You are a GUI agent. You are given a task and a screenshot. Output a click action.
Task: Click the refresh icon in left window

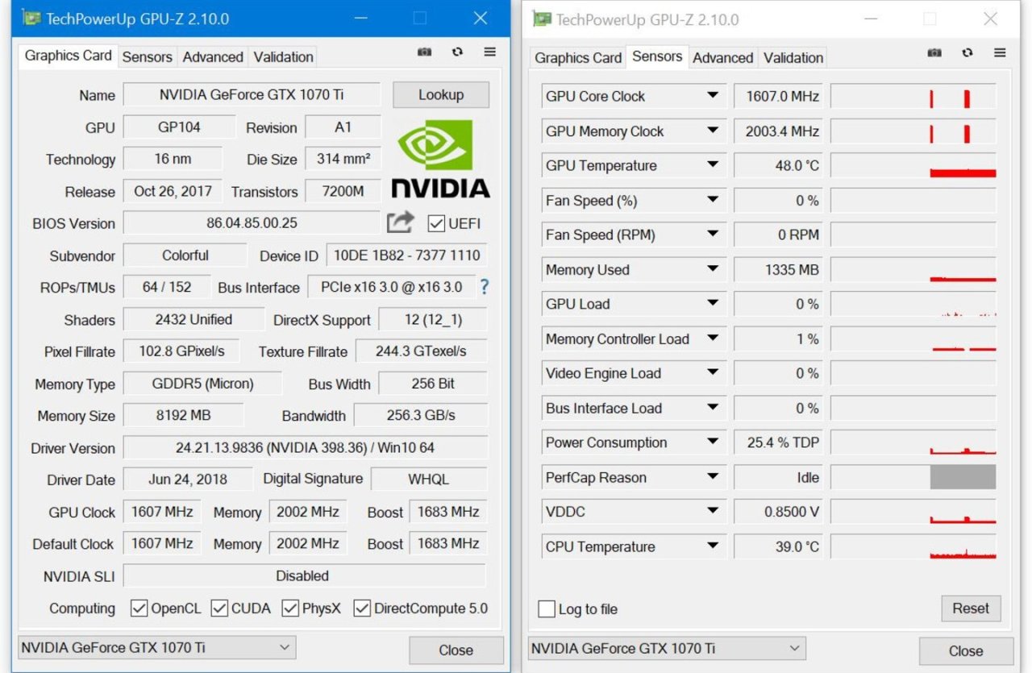pyautogui.click(x=457, y=52)
